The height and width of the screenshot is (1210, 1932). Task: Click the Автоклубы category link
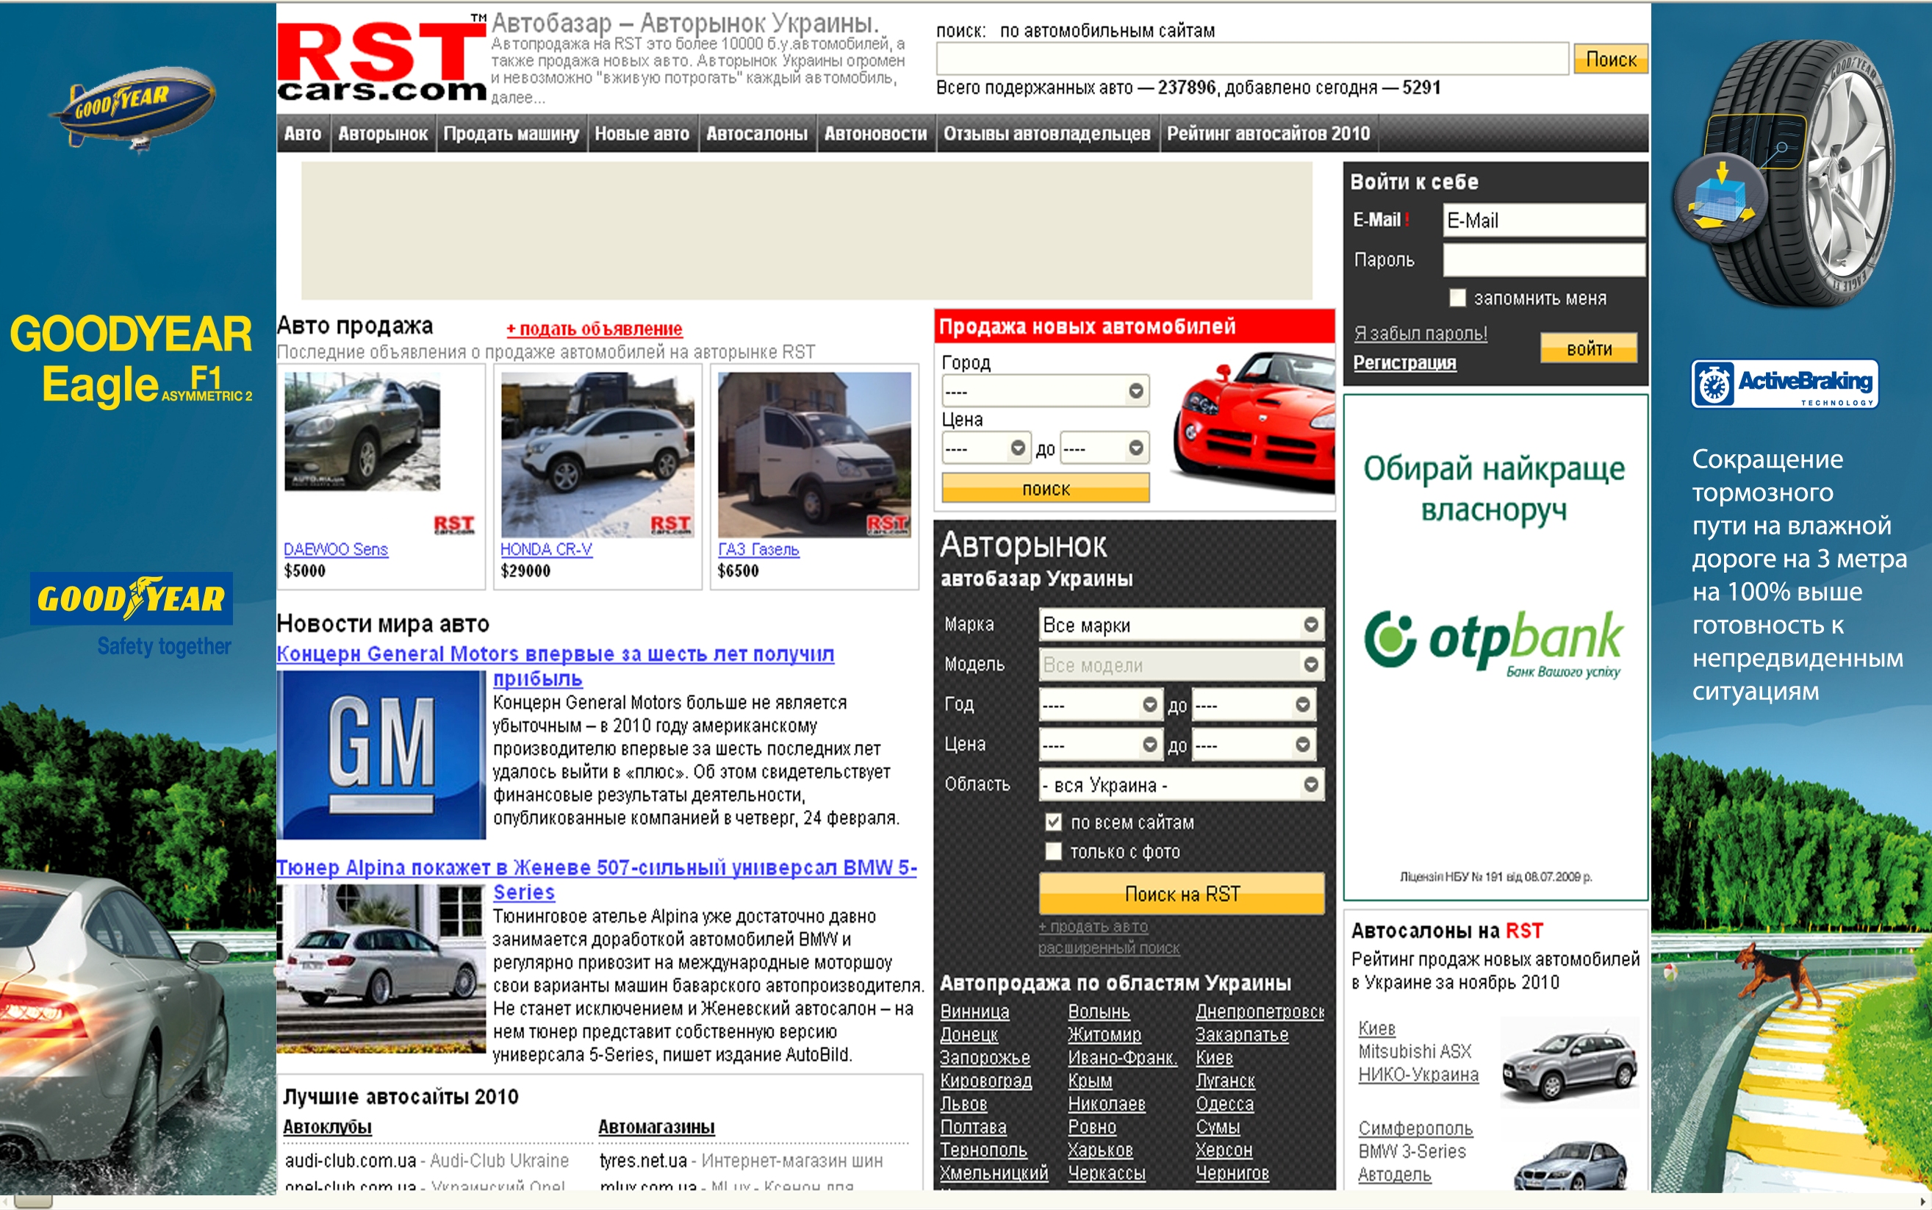click(327, 1127)
